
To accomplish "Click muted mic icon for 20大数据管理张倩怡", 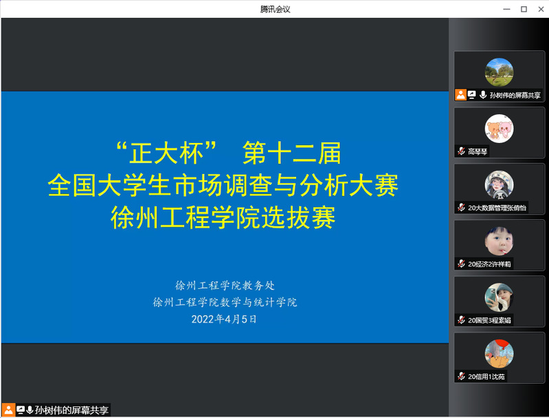I will point(462,208).
